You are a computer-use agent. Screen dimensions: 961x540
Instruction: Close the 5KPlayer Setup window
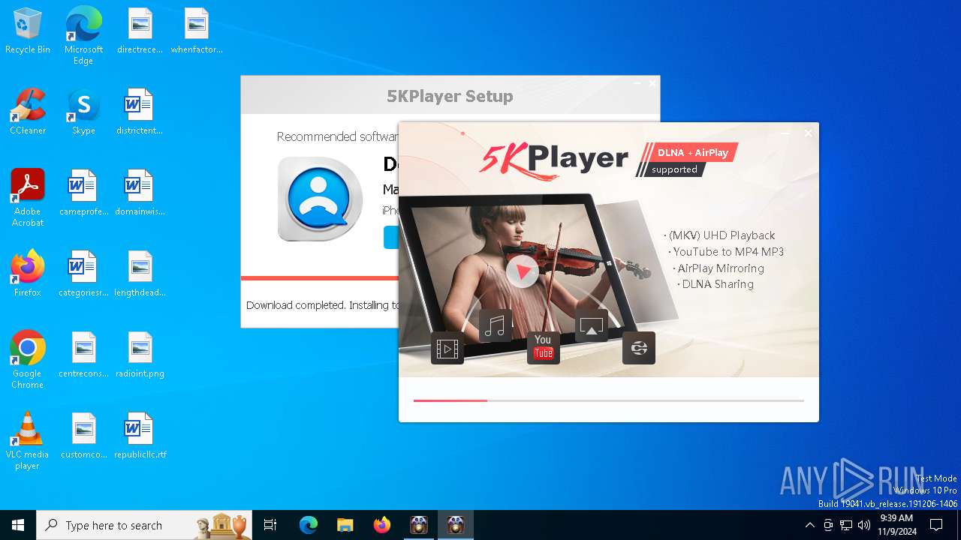coord(652,83)
